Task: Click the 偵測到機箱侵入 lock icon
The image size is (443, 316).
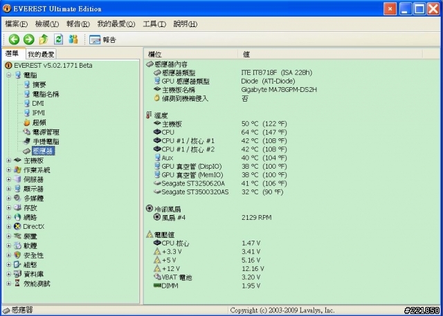Action: [x=157, y=98]
